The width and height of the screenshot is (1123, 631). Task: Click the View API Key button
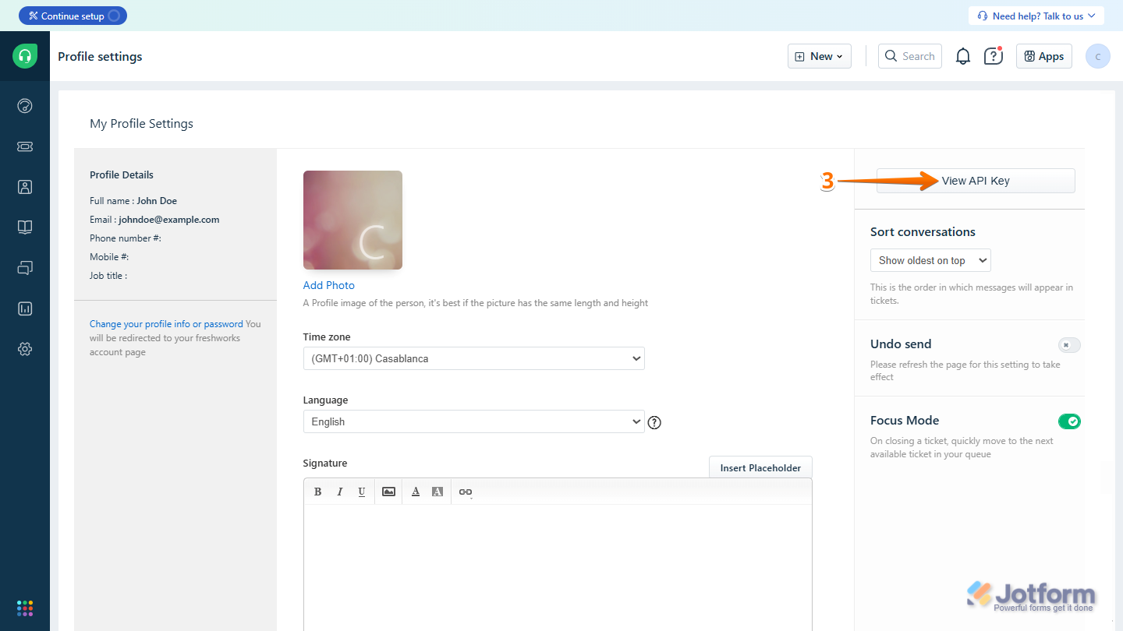click(x=976, y=181)
